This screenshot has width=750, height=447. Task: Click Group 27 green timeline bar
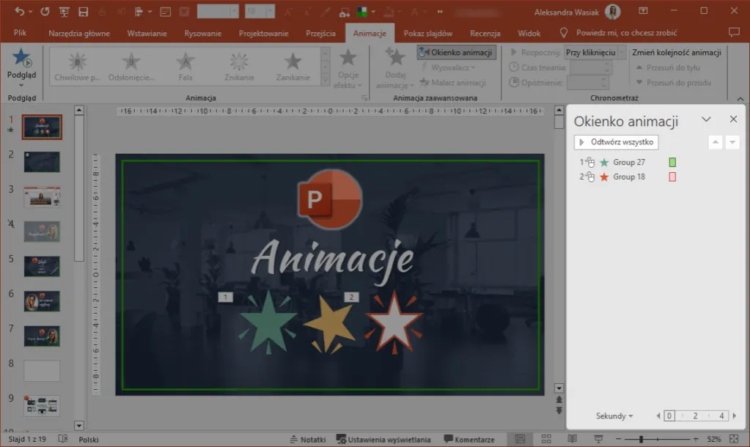tap(672, 163)
